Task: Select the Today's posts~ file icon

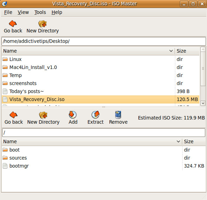Action: coord(5,91)
